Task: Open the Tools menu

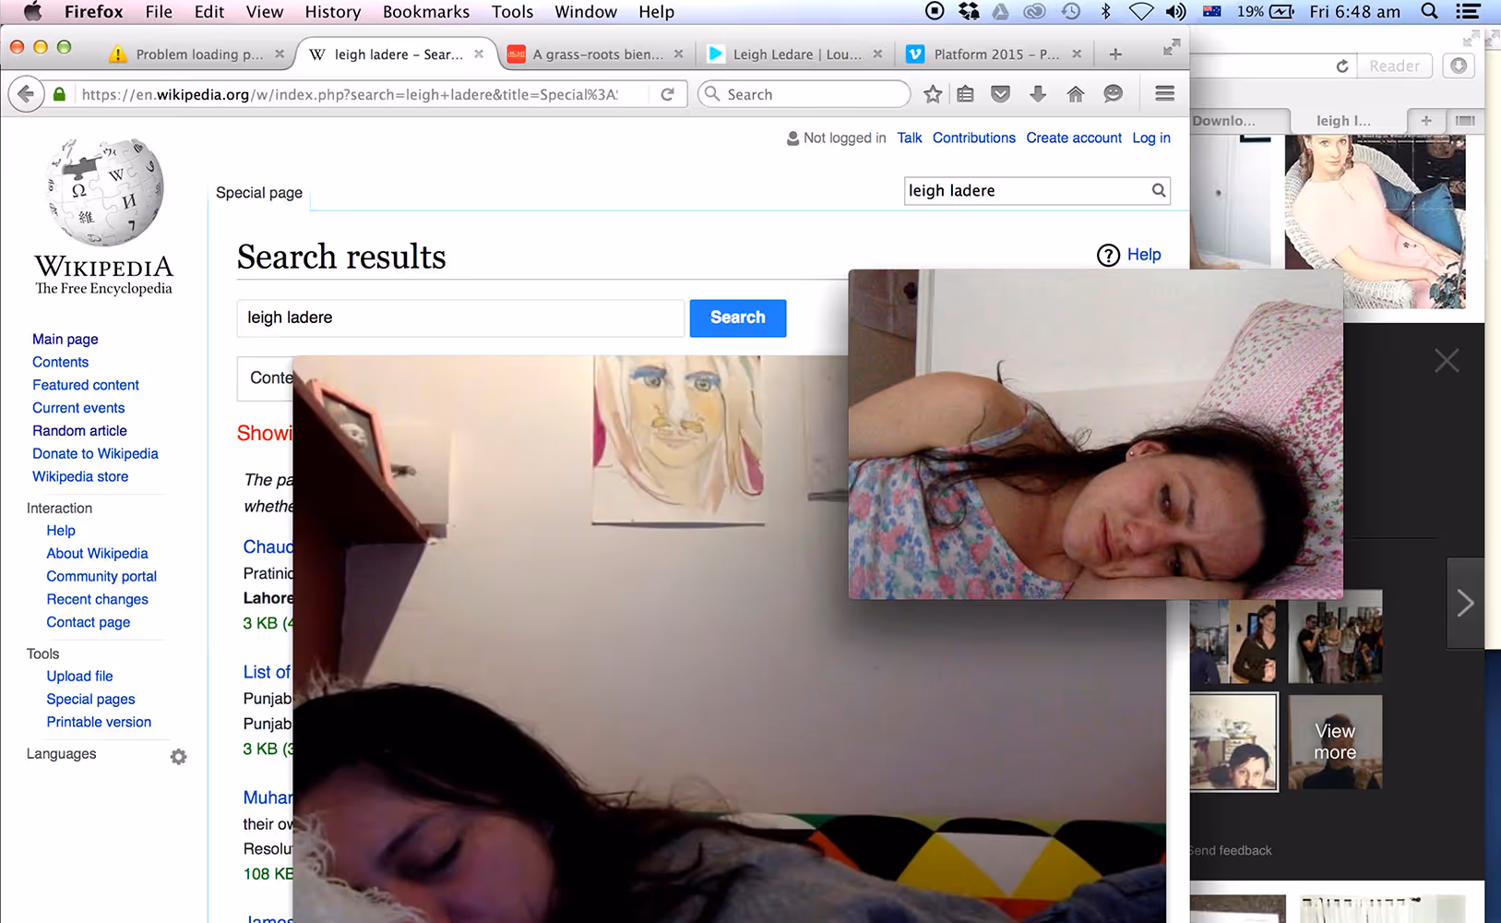Action: [x=512, y=12]
